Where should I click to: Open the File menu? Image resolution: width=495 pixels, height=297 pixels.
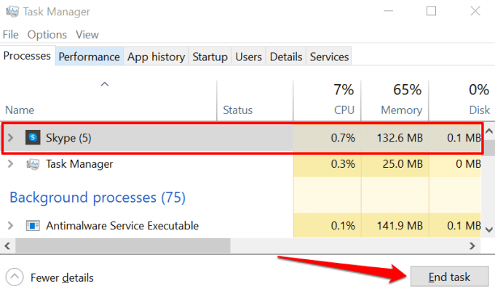(11, 34)
